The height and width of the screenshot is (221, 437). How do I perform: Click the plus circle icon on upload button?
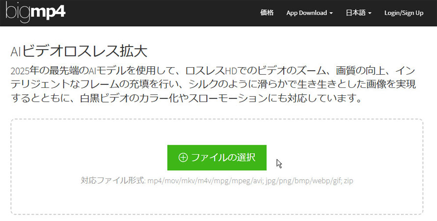pyautogui.click(x=183, y=158)
